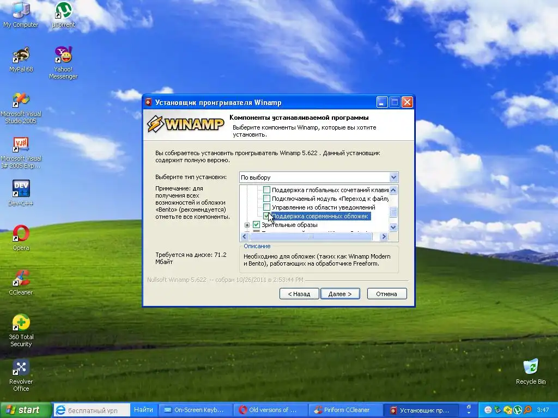Minimize the Winamp installer window
The height and width of the screenshot is (418, 558).
382,102
